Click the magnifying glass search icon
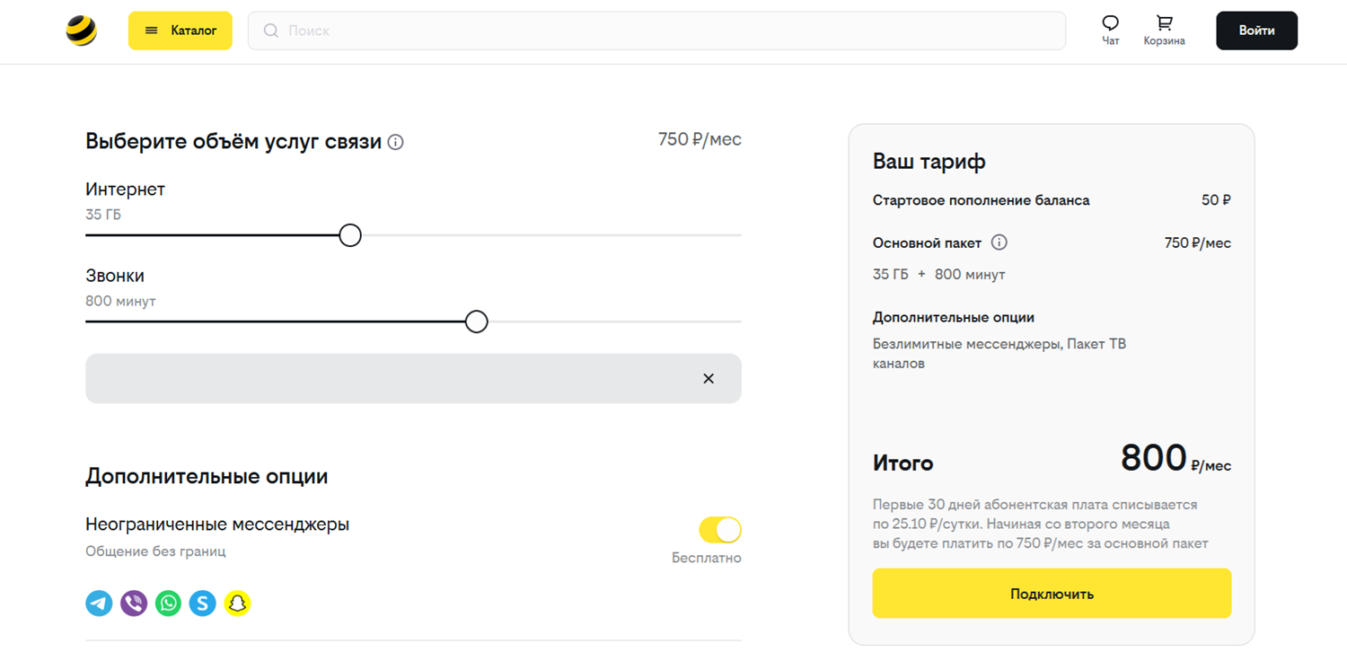This screenshot has height=661, width=1347. [x=270, y=31]
